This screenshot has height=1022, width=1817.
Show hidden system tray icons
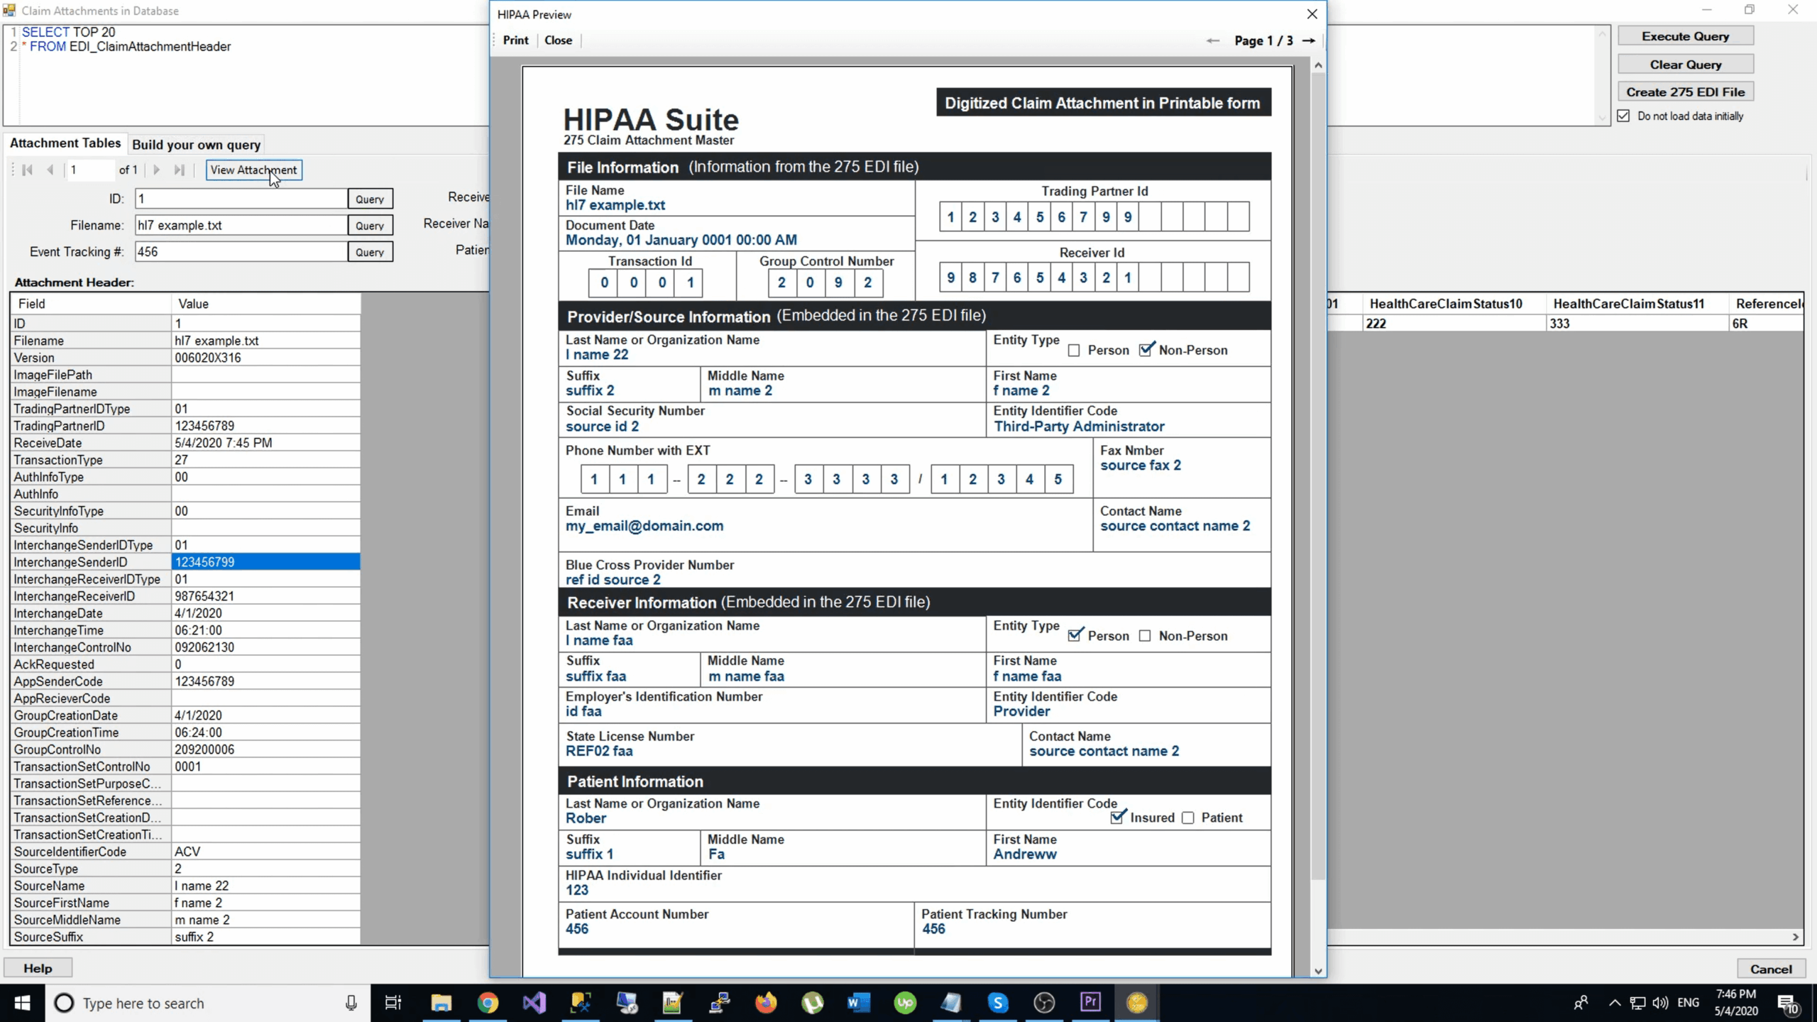click(1615, 1003)
